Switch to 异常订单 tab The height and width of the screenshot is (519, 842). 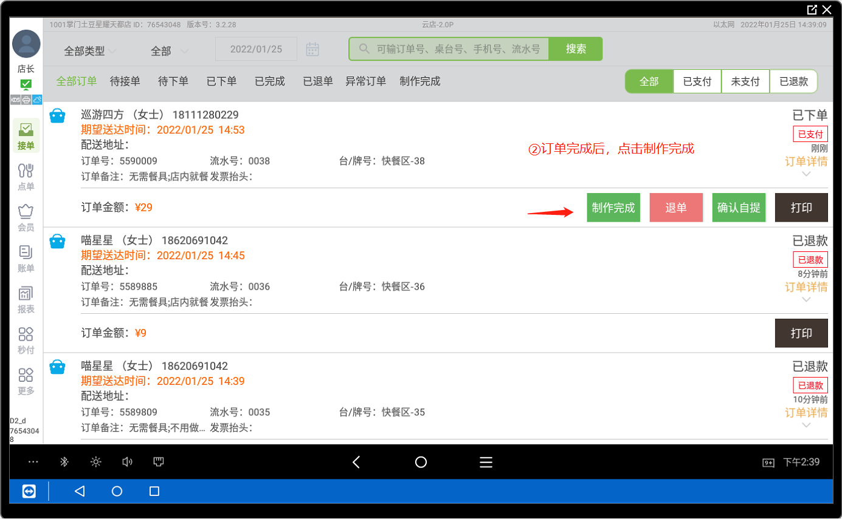coord(366,81)
